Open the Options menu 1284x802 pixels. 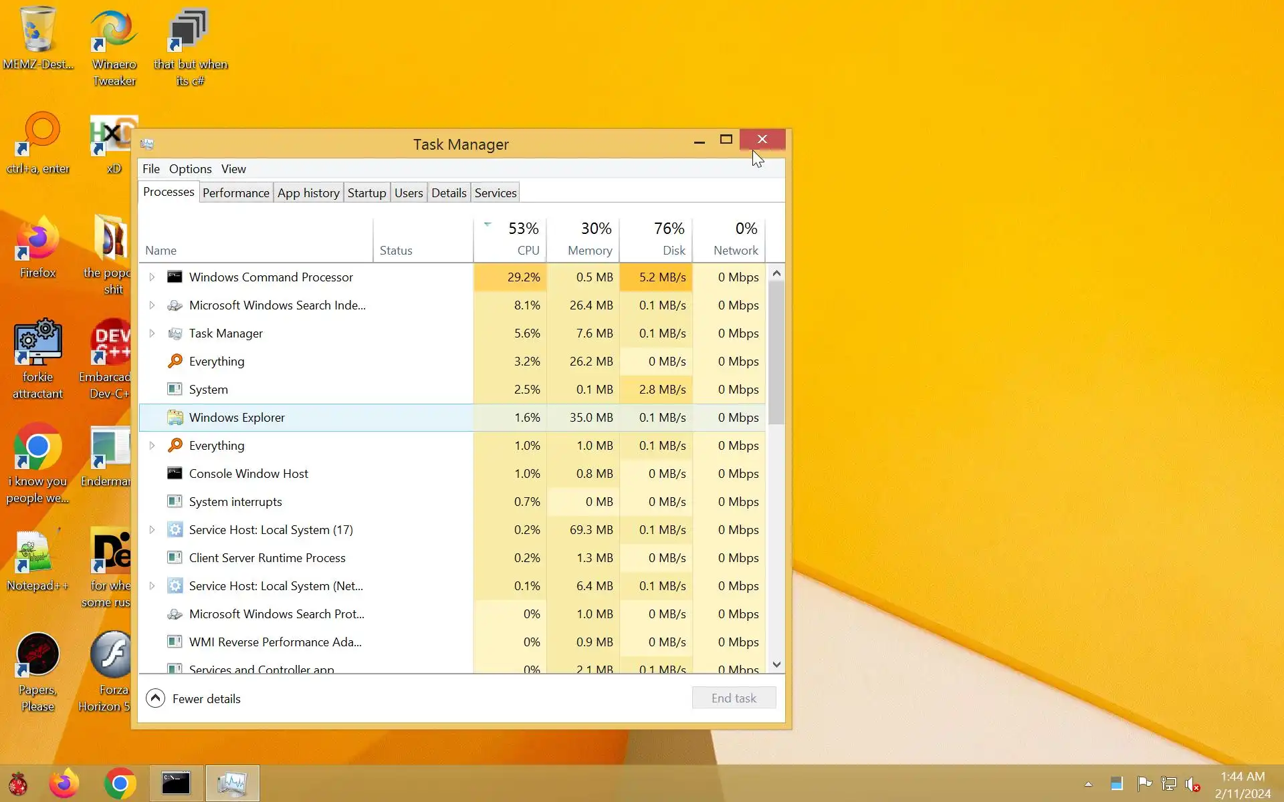(190, 169)
